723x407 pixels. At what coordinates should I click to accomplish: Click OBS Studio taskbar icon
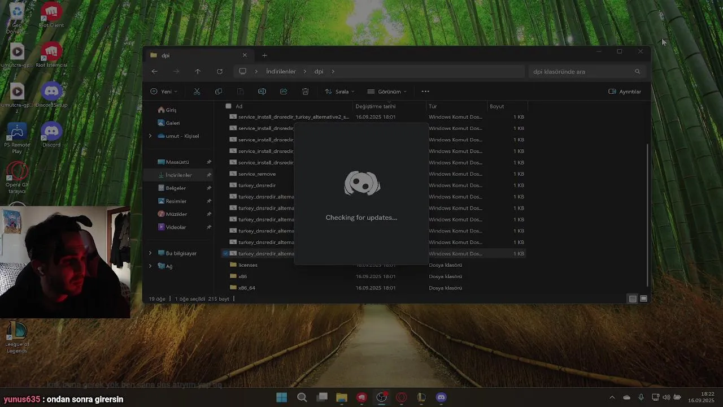(x=382, y=397)
